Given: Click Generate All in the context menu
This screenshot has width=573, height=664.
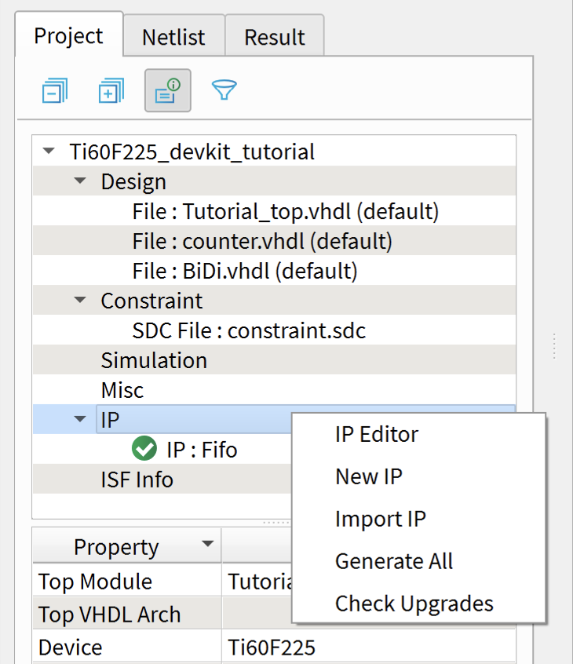Looking at the screenshot, I should point(394,561).
